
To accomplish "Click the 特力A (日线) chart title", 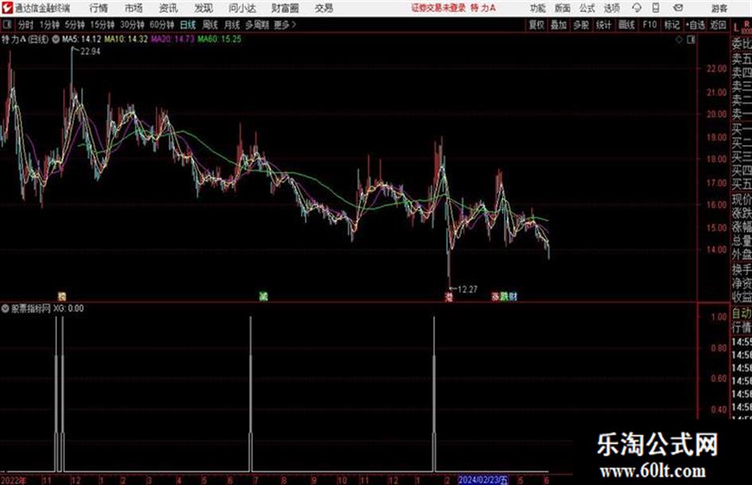I will click(25, 39).
